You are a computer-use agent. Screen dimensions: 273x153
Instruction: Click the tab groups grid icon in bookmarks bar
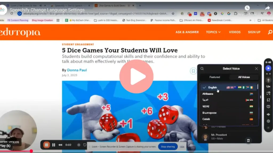(58, 20)
